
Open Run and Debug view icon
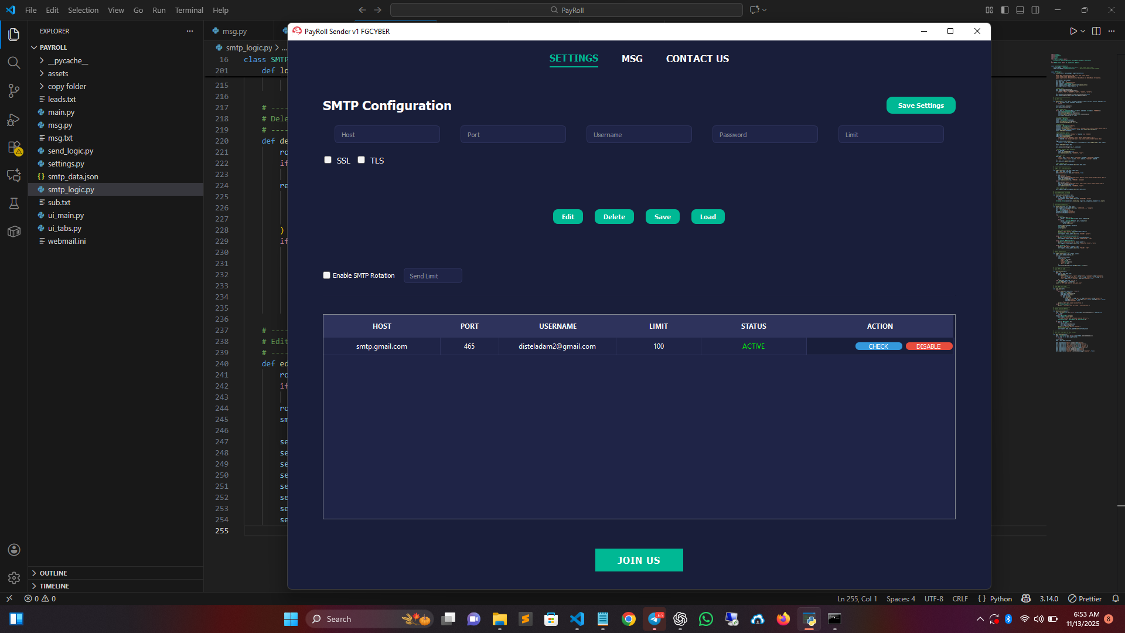[x=14, y=120]
